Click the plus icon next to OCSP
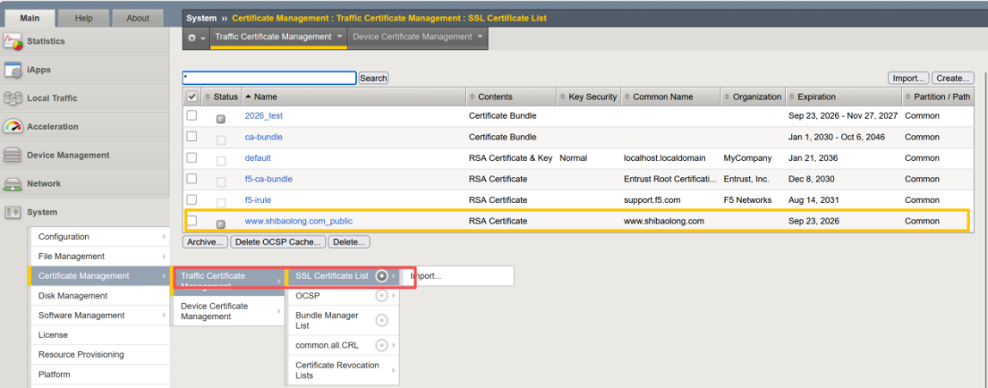This screenshot has width=988, height=388. coord(381,296)
